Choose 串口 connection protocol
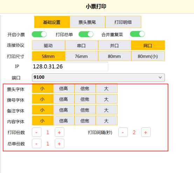Viewport: 194px width, 173px height. pos(82,45)
